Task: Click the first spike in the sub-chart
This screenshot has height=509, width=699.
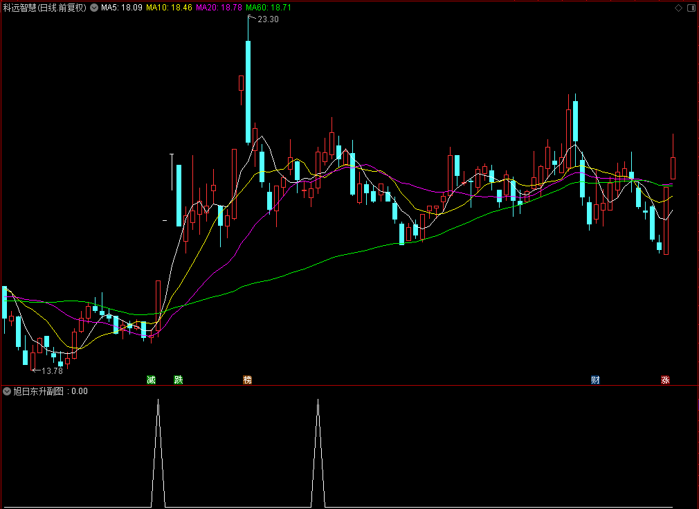Action: [158, 453]
